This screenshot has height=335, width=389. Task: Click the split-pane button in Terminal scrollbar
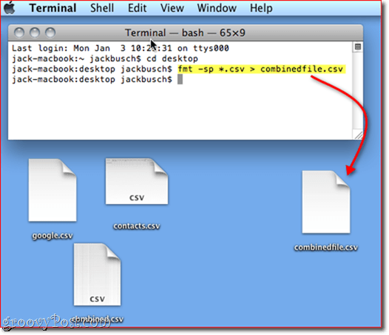tap(358, 47)
